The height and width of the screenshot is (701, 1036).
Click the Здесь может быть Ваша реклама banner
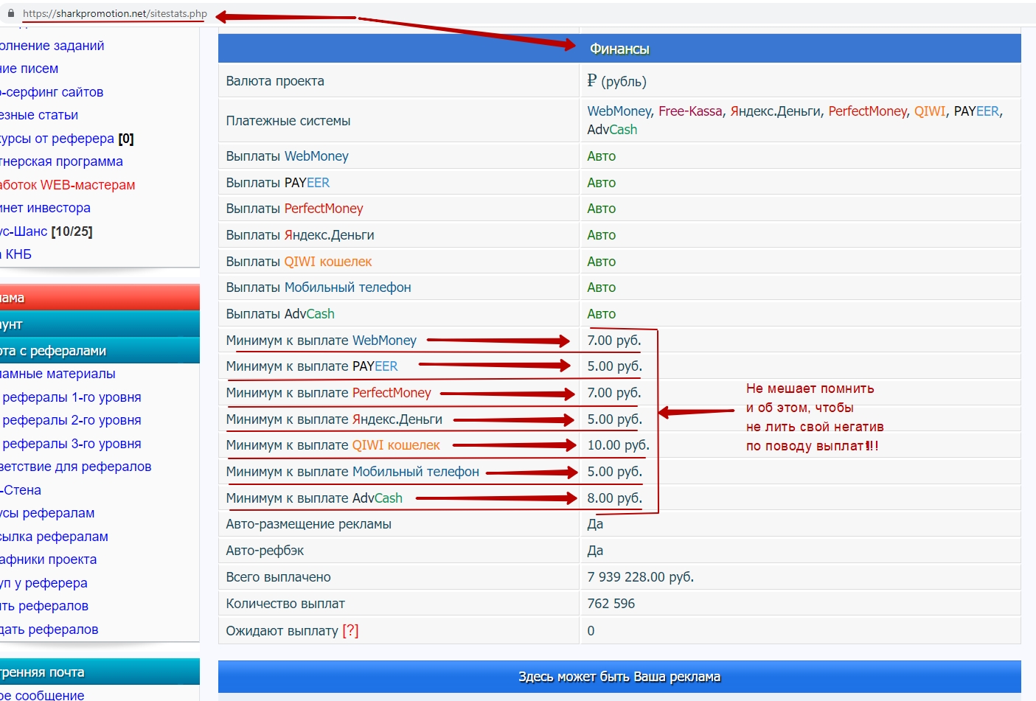coord(619,677)
